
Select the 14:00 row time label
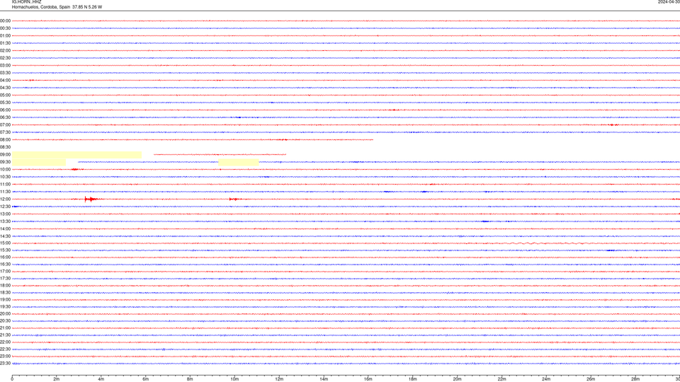click(x=5, y=228)
